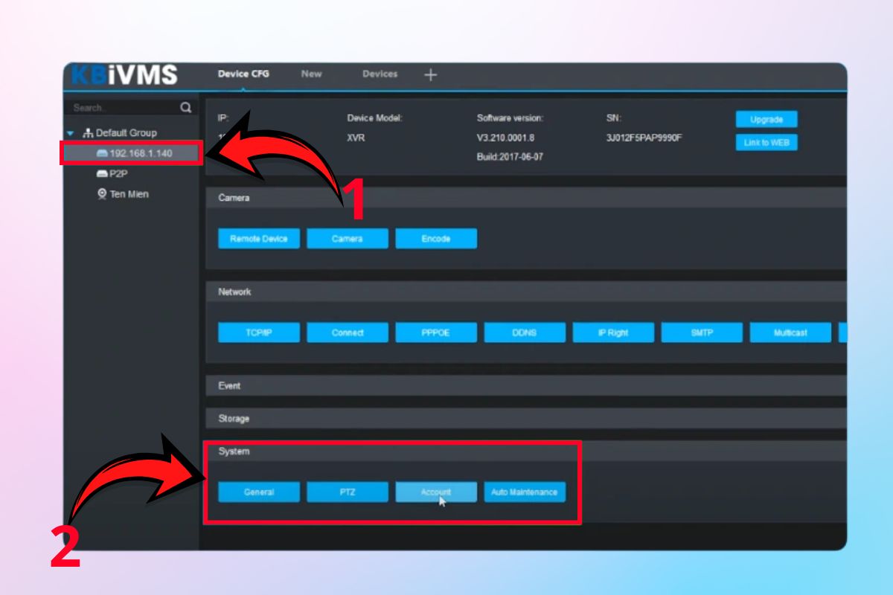Screen dimensions: 893x595
Task: Click the Link to WEB button
Action: (766, 142)
